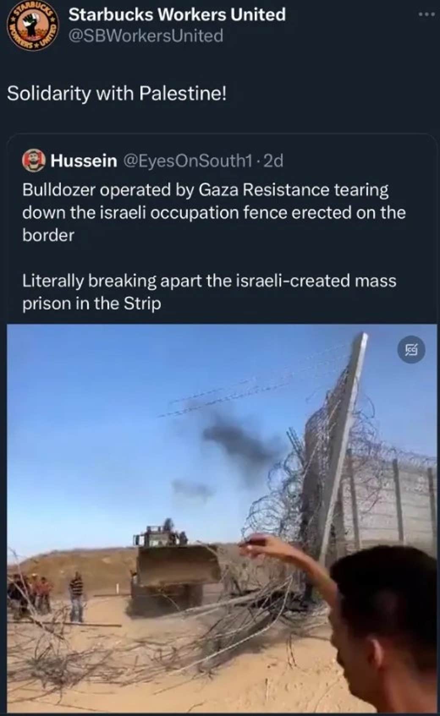Open the three-dot more options menu
This screenshot has height=716, width=440.
point(426,15)
